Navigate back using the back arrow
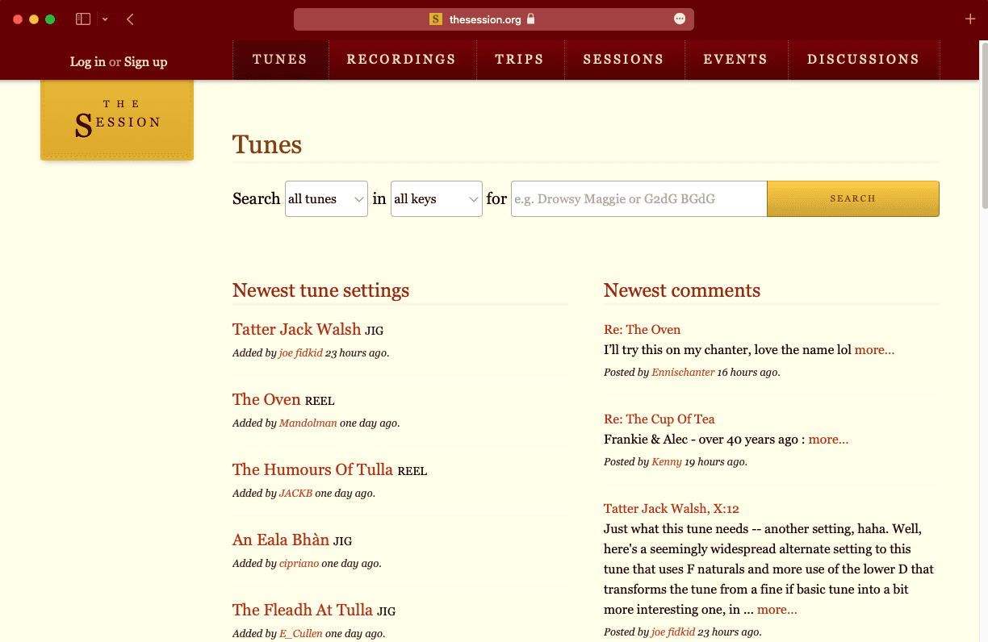 pyautogui.click(x=129, y=19)
